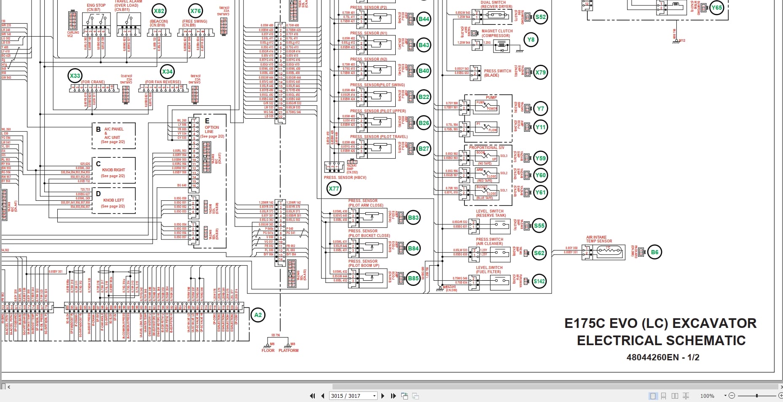Click the B85 component marker
Viewport: 783px width, 402px height.
[x=413, y=278]
